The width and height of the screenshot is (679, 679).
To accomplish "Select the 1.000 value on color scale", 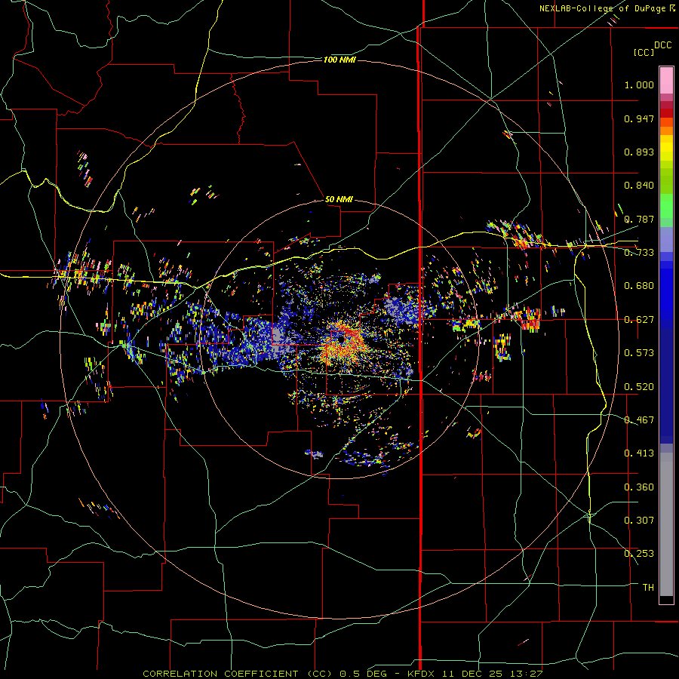I will [x=639, y=84].
